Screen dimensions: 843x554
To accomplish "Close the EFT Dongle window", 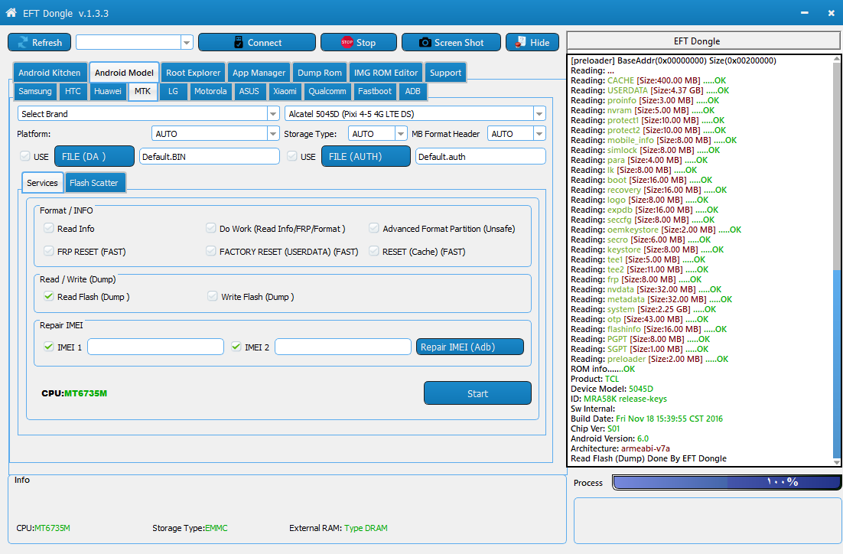I will [832, 13].
